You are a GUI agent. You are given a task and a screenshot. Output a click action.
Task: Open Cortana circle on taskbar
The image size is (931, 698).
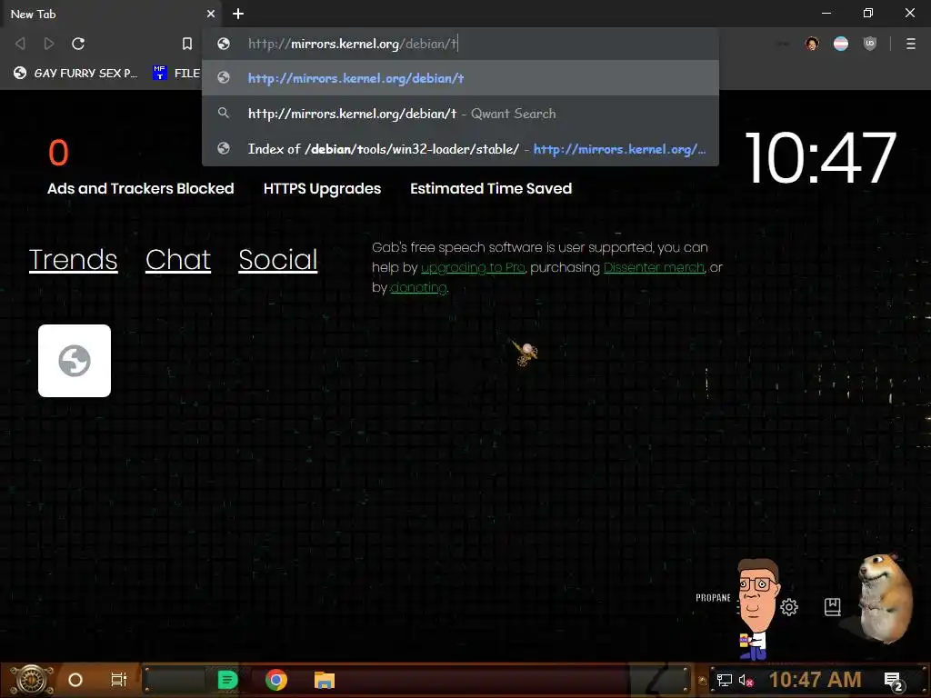pyautogui.click(x=75, y=680)
